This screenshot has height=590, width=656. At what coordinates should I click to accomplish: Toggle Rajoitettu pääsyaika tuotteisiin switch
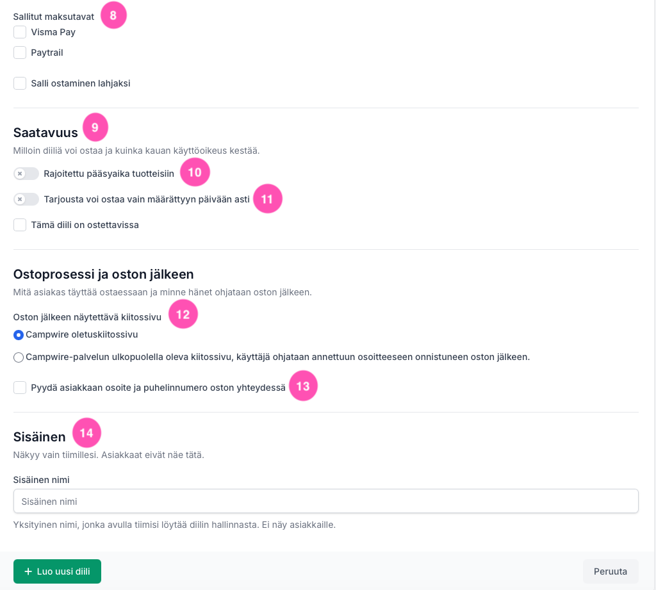[x=26, y=174]
